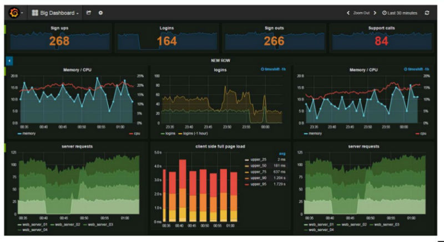This screenshot has width=444, height=242.
Task: Shift time range back with left chevron
Action: point(348,13)
